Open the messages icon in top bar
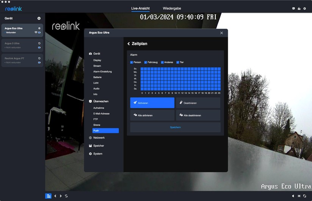Viewport: 312px width, 201px height. [x=293, y=9]
